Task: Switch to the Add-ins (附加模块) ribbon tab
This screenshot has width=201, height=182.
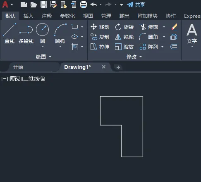Action: [x=148, y=16]
